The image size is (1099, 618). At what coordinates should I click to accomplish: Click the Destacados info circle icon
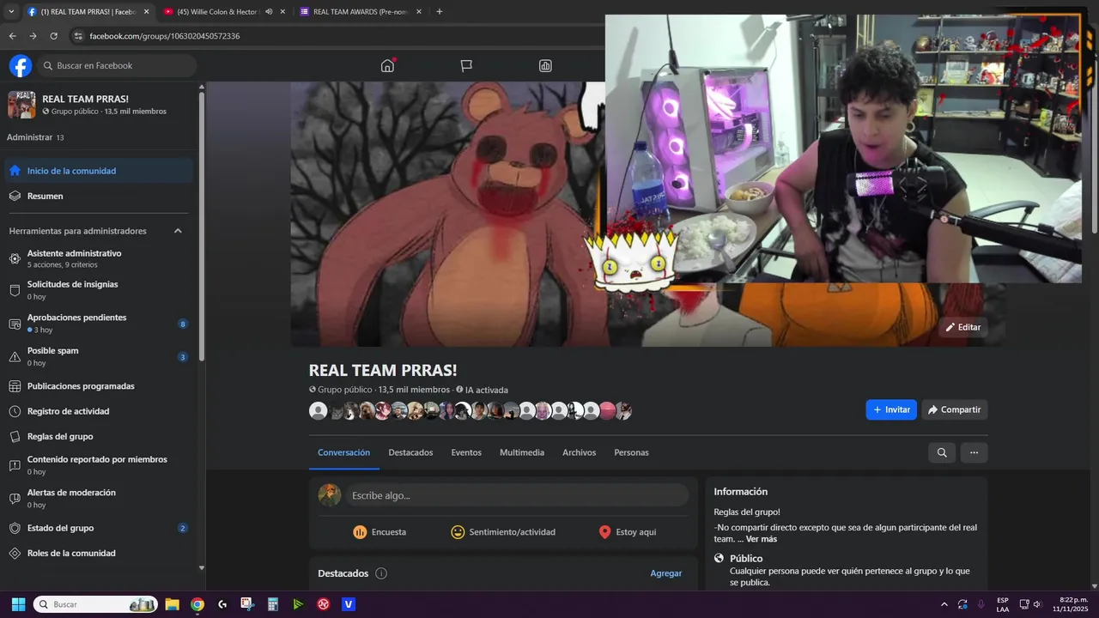[x=381, y=573]
